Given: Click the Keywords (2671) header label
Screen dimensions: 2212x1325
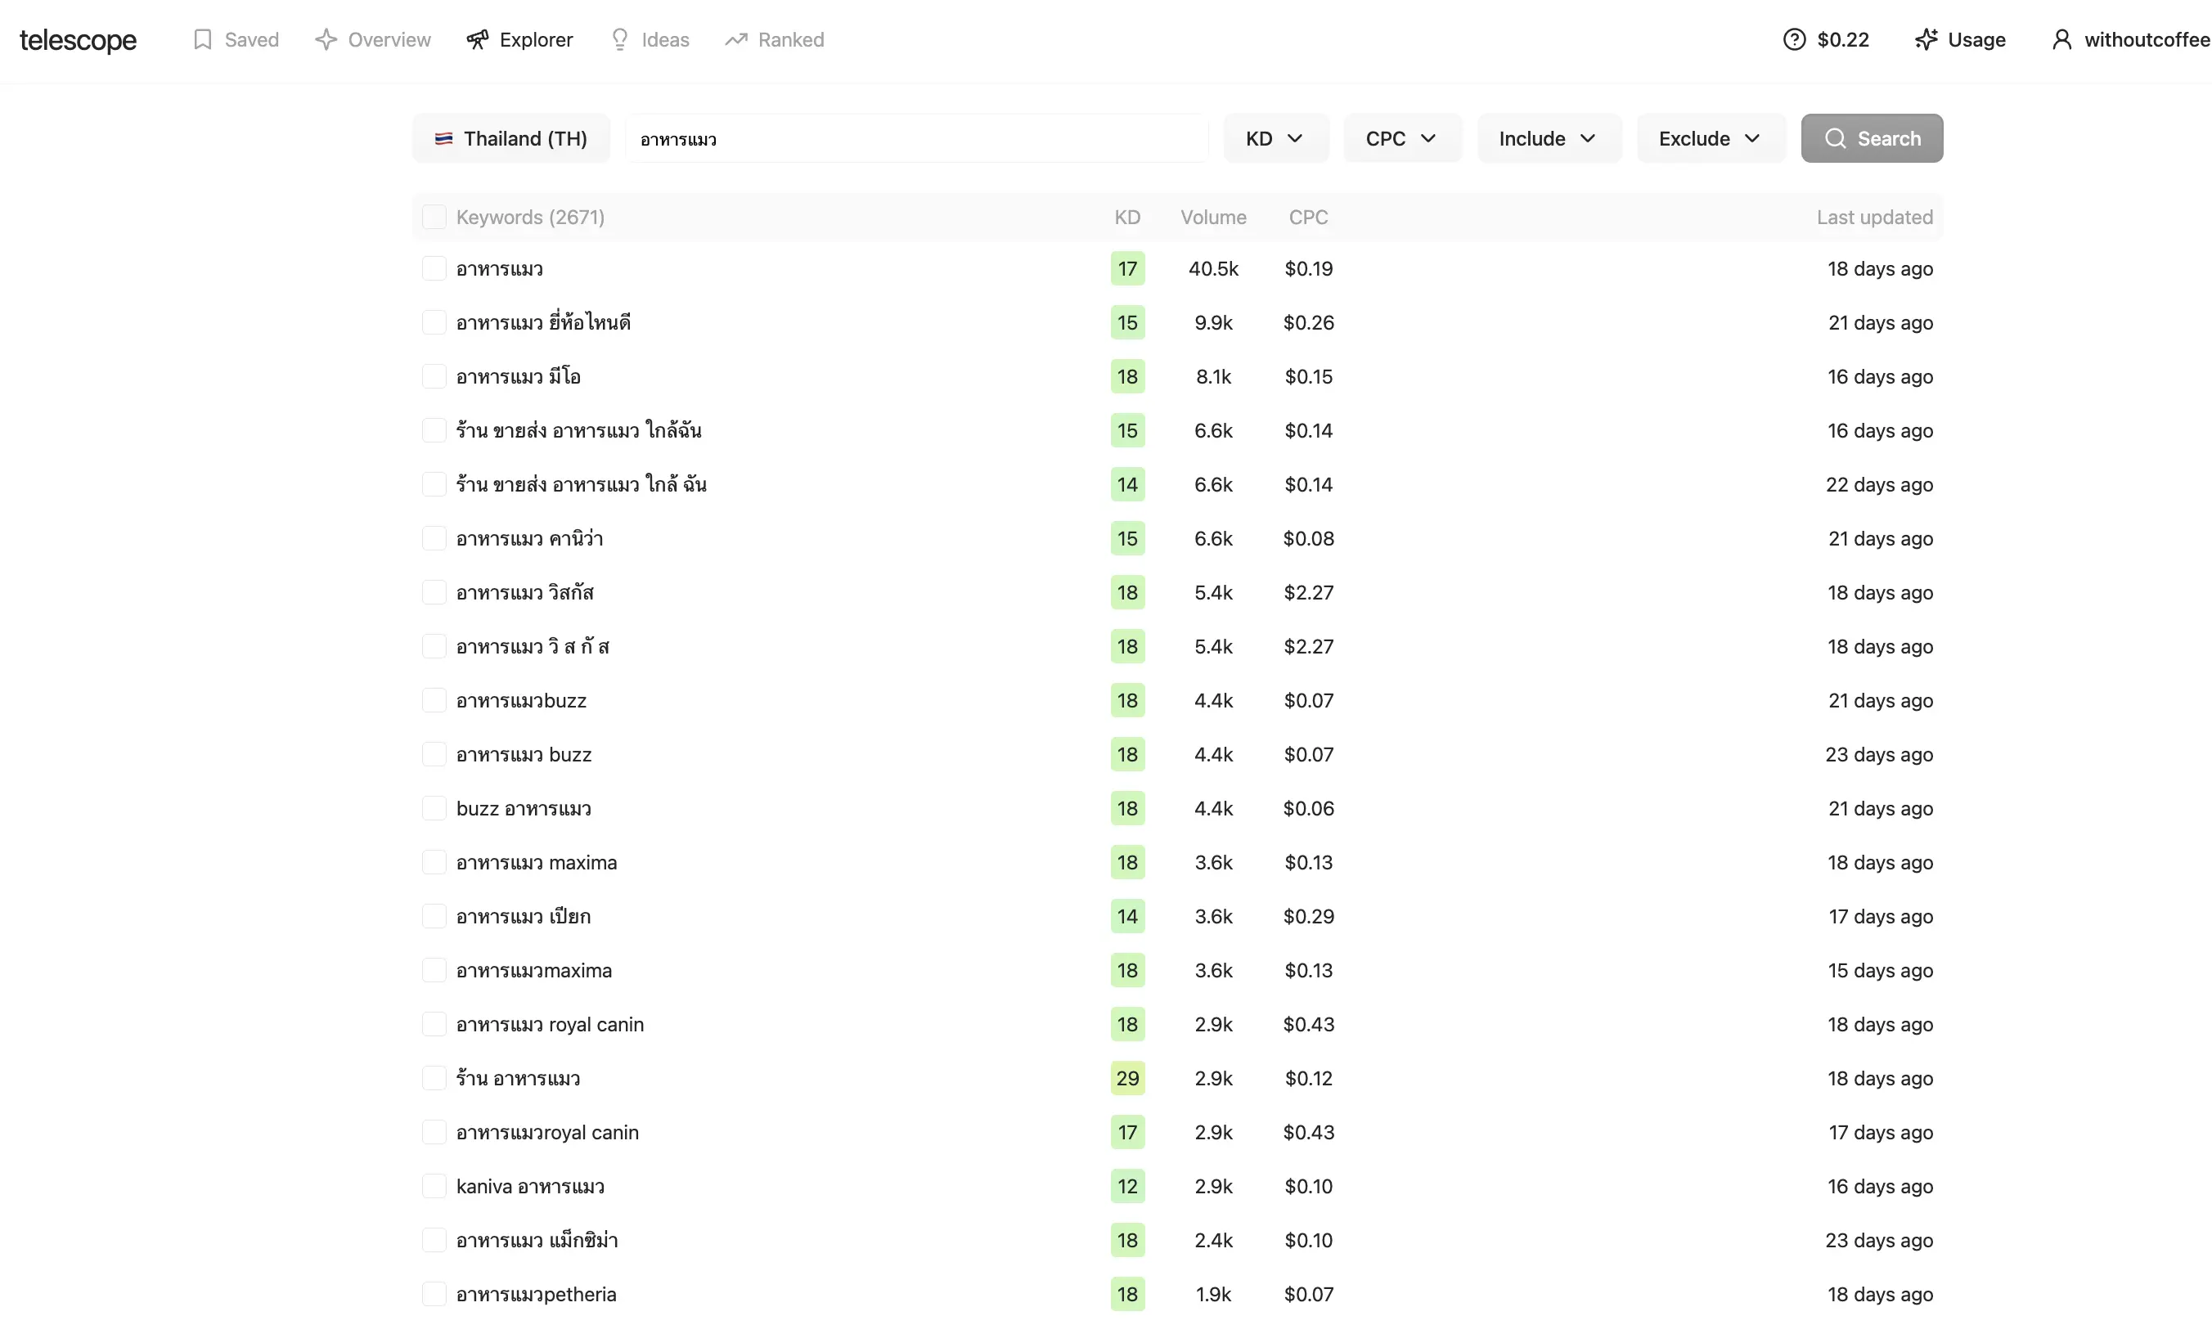Looking at the screenshot, I should click(529, 217).
